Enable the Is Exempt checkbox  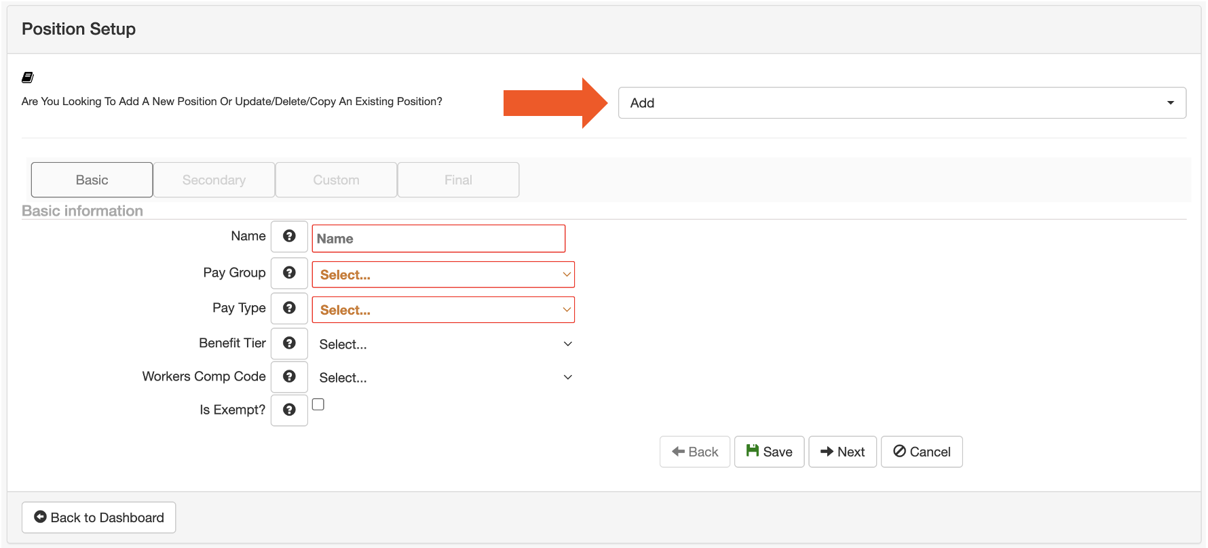pos(318,404)
